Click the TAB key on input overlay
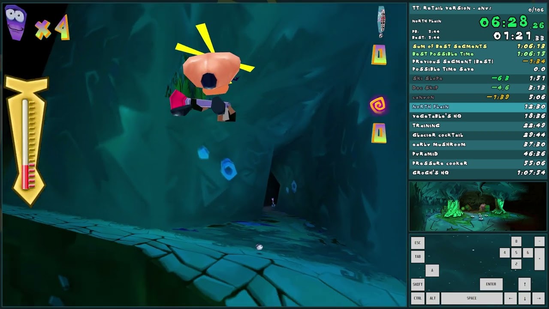 click(418, 257)
